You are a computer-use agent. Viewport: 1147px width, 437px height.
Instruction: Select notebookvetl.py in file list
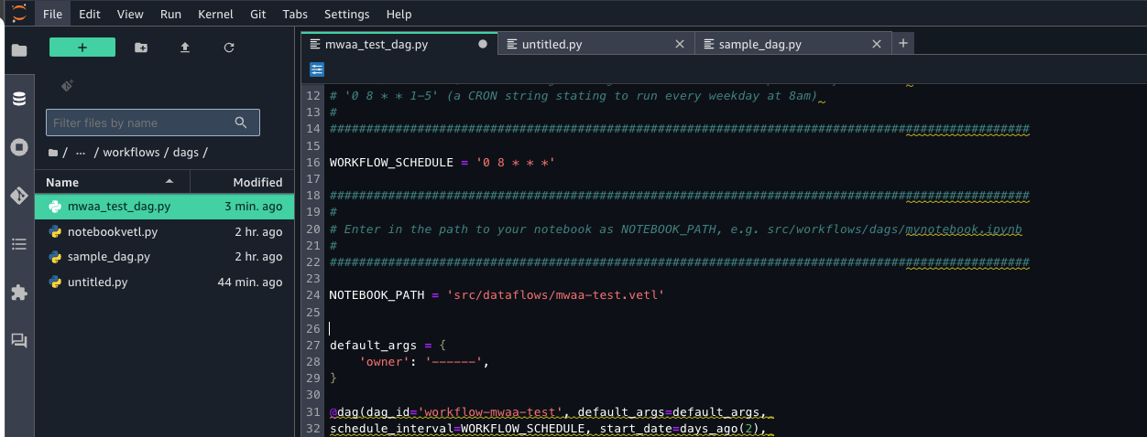coord(165,232)
